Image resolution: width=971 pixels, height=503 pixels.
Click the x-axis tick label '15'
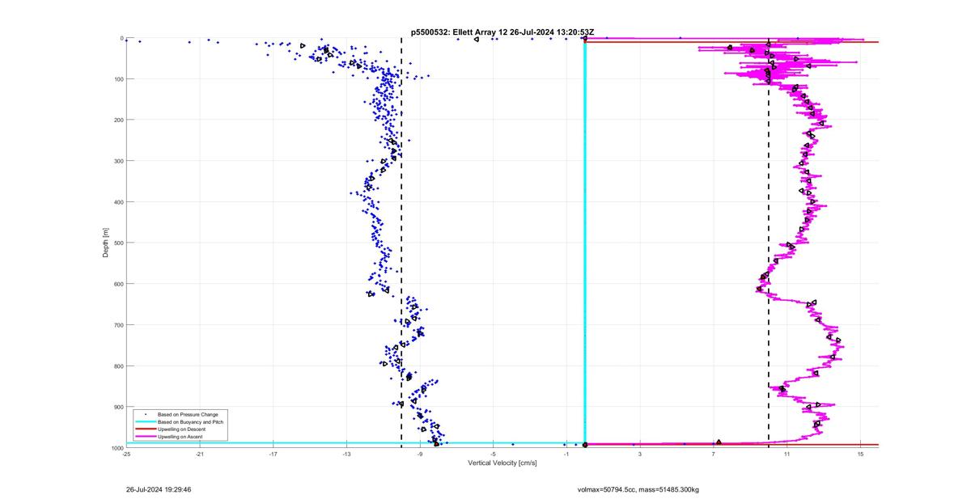point(860,454)
